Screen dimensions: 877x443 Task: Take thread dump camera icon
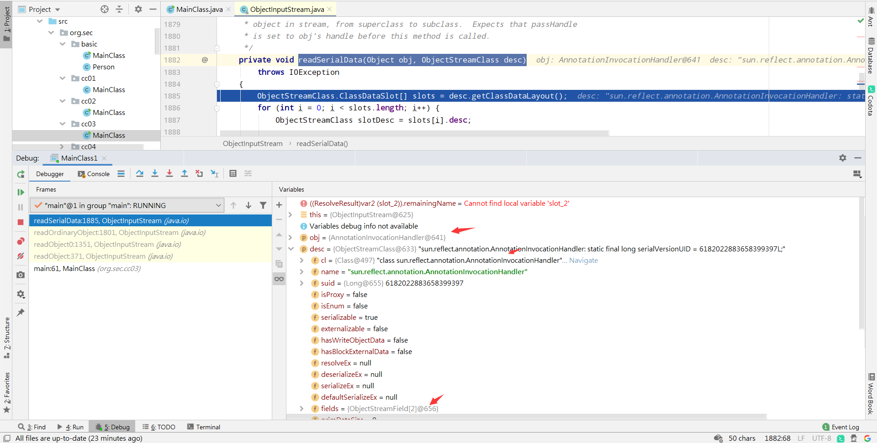coord(21,275)
